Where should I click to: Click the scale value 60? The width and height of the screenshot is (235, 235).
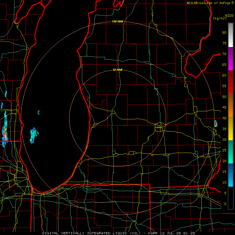(x=224, y=75)
